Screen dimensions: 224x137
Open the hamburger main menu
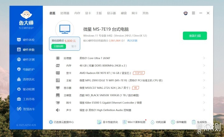tap(194, 13)
